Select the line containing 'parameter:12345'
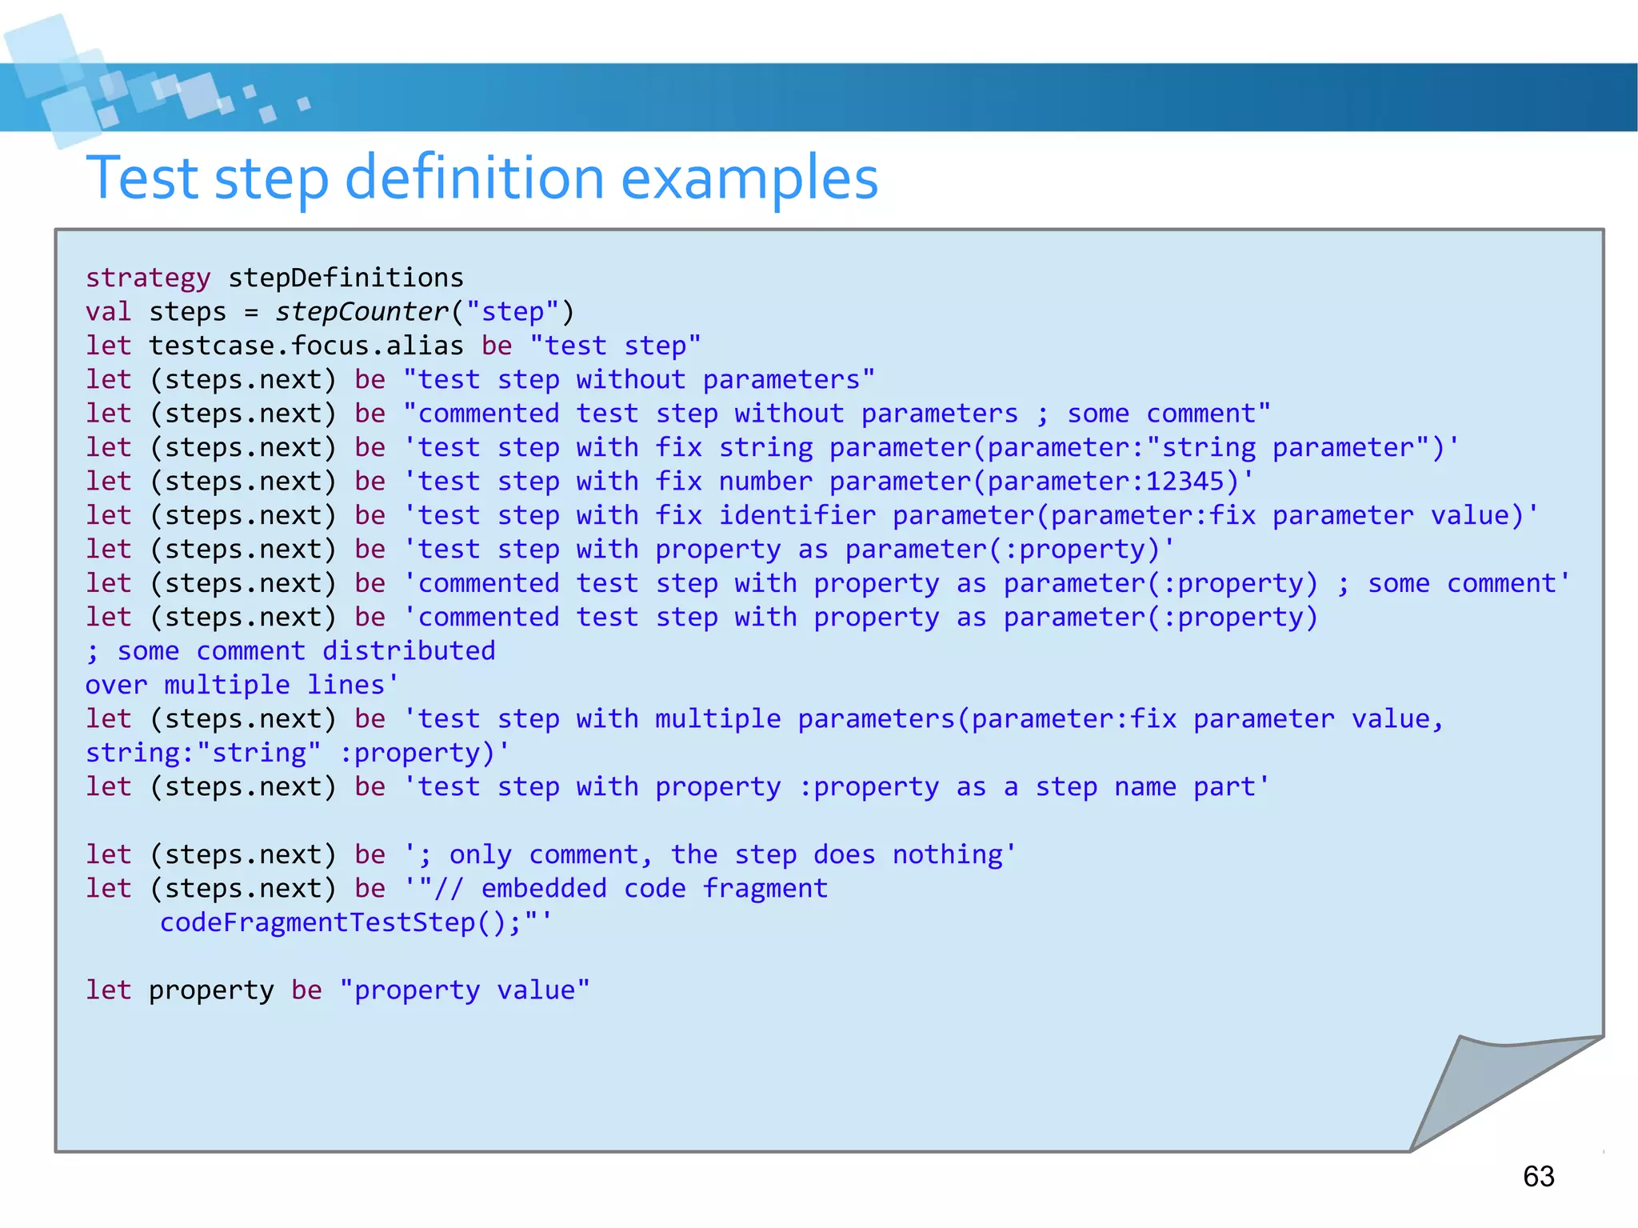The width and height of the screenshot is (1638, 1228). pos(669,482)
